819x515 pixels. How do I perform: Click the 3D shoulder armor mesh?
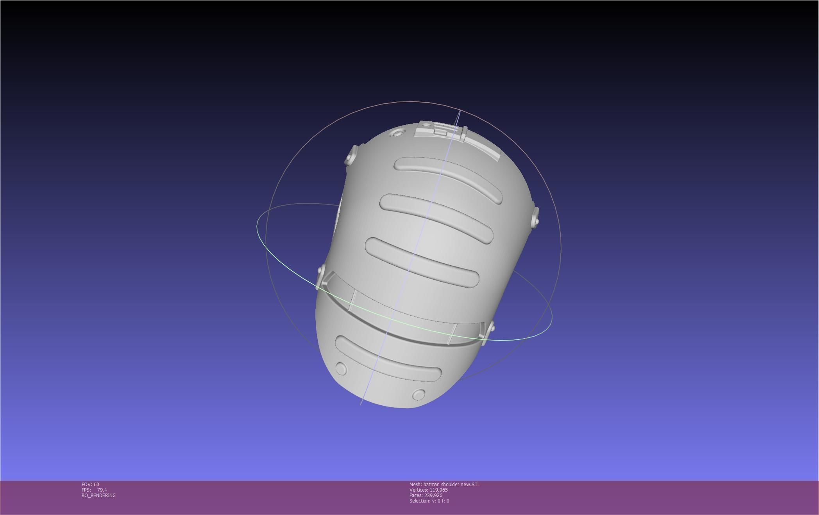click(x=427, y=264)
